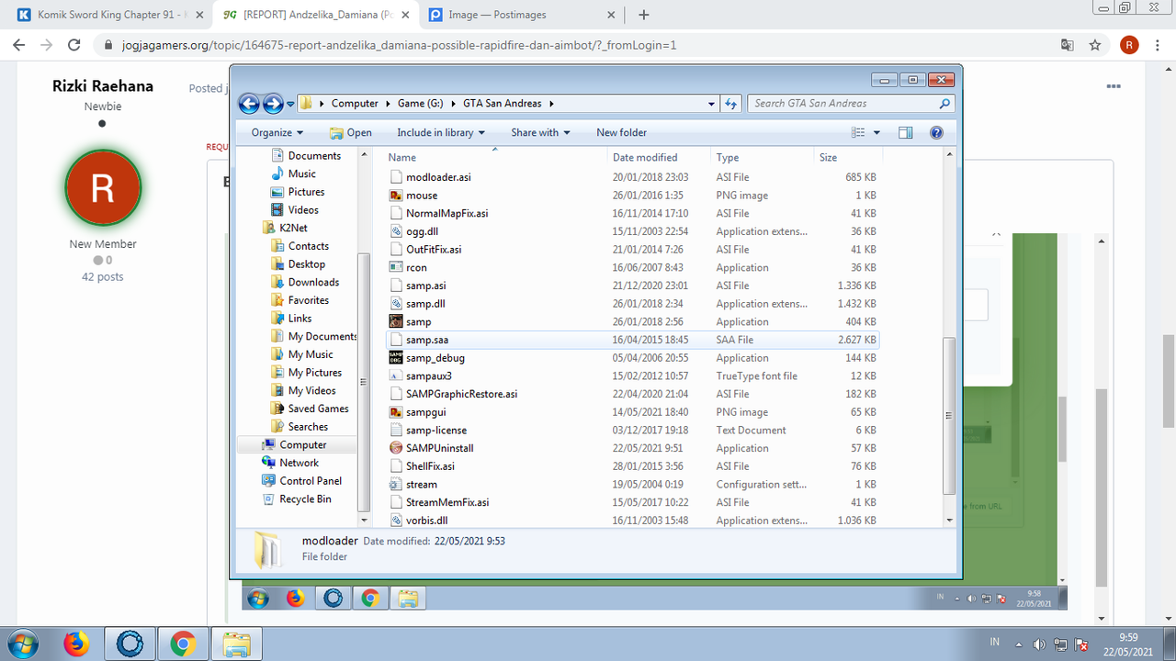This screenshot has width=1176, height=661.
Task: Open Chrome from the Windows taskbar
Action: coord(183,644)
